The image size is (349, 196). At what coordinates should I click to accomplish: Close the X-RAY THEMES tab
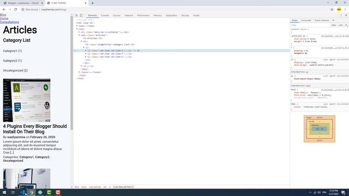tap(86, 3)
